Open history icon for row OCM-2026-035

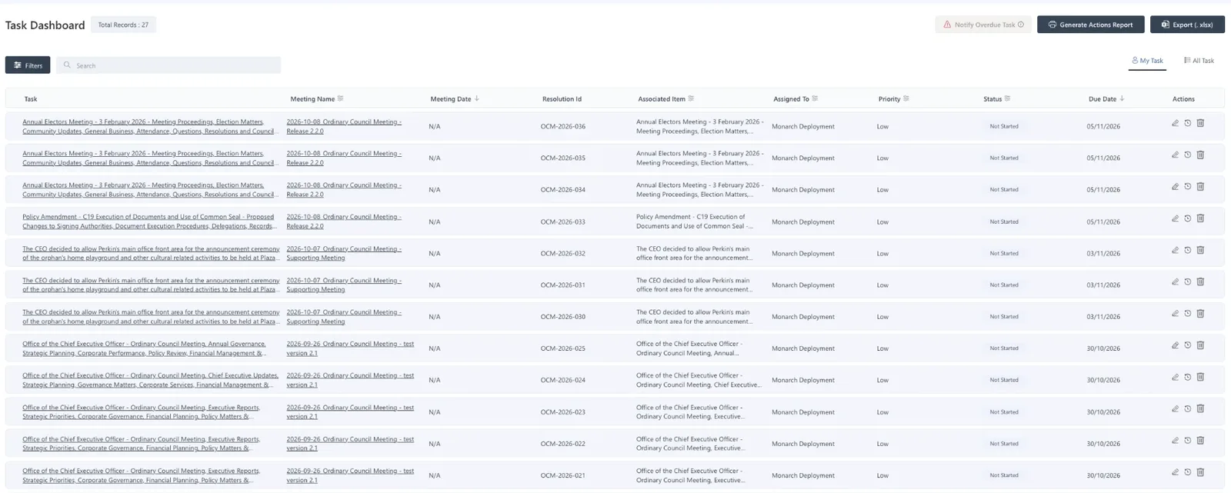tap(1187, 155)
